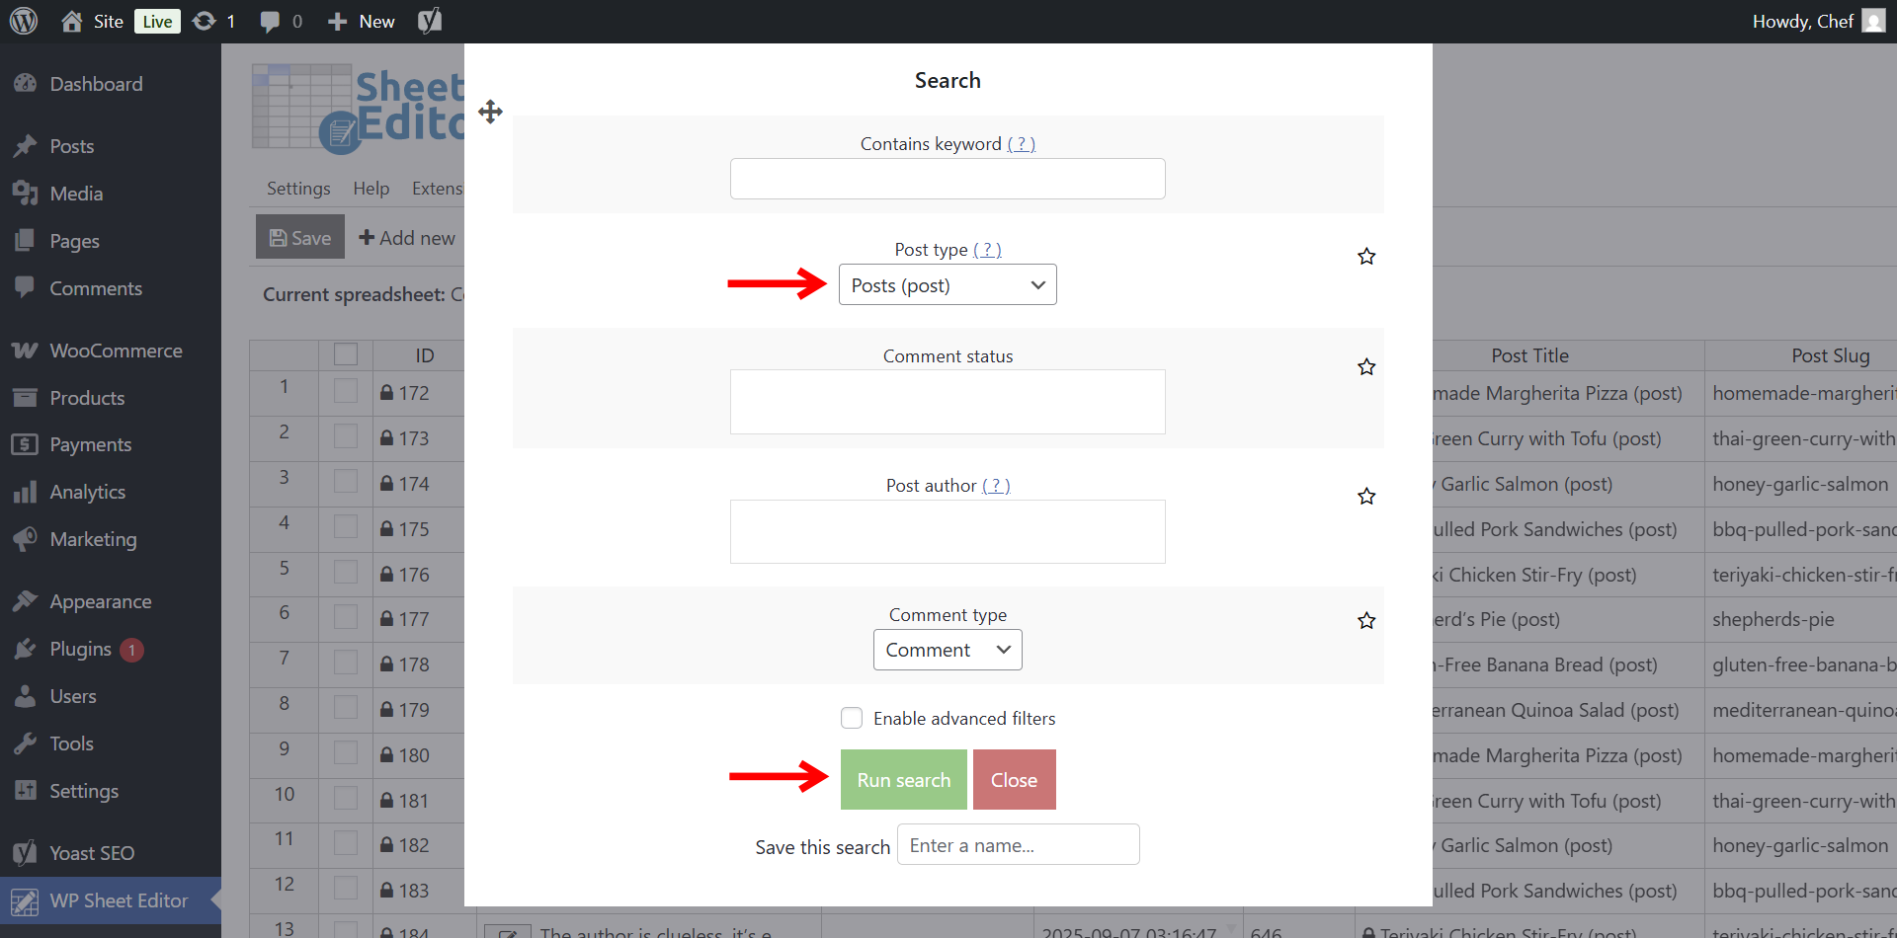Toggle the select-all checkbox in ID header
The image size is (1897, 938).
[x=346, y=354]
